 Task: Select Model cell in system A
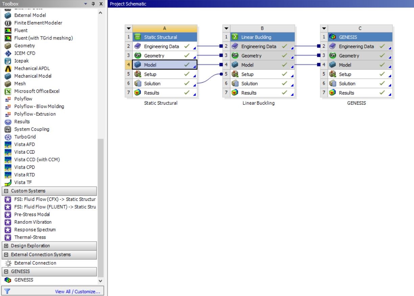pos(165,65)
